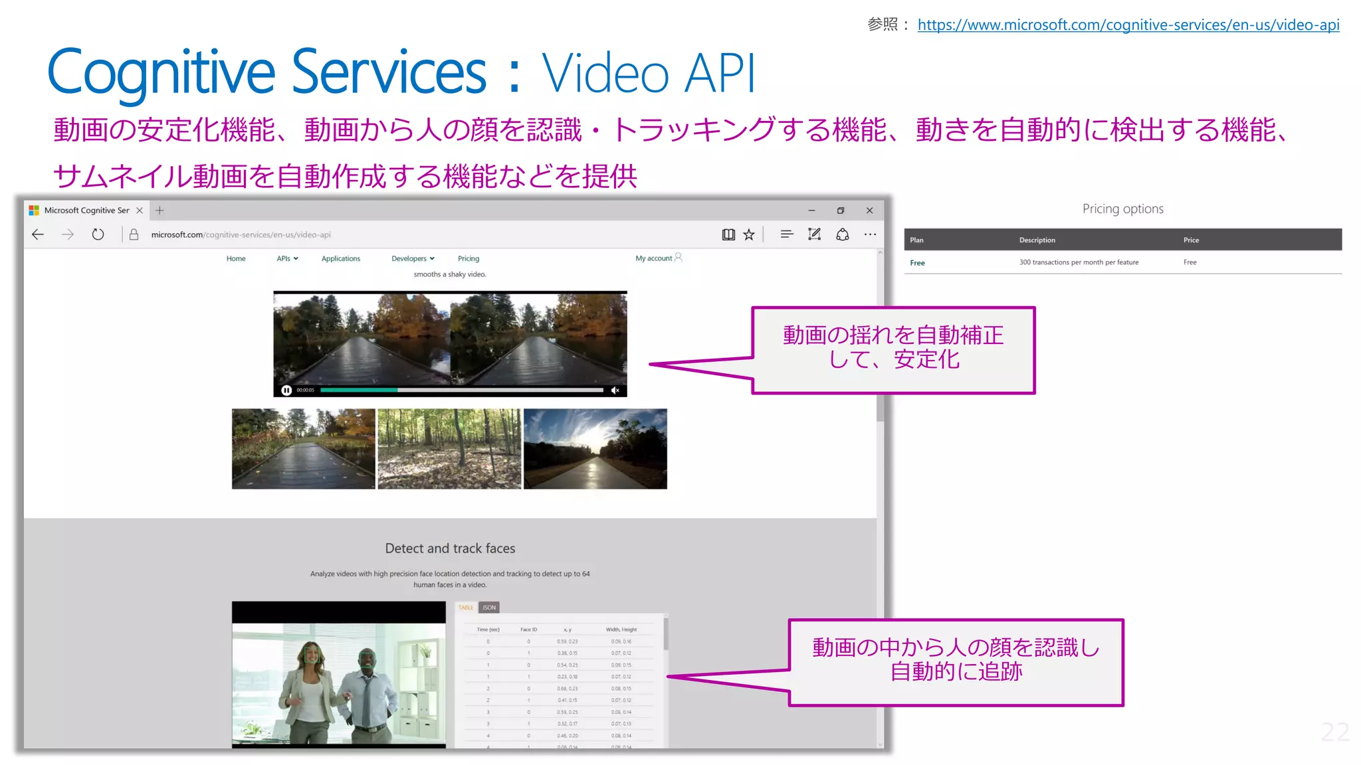This screenshot has width=1361, height=765.
Task: Click the My account link
Action: coord(654,258)
